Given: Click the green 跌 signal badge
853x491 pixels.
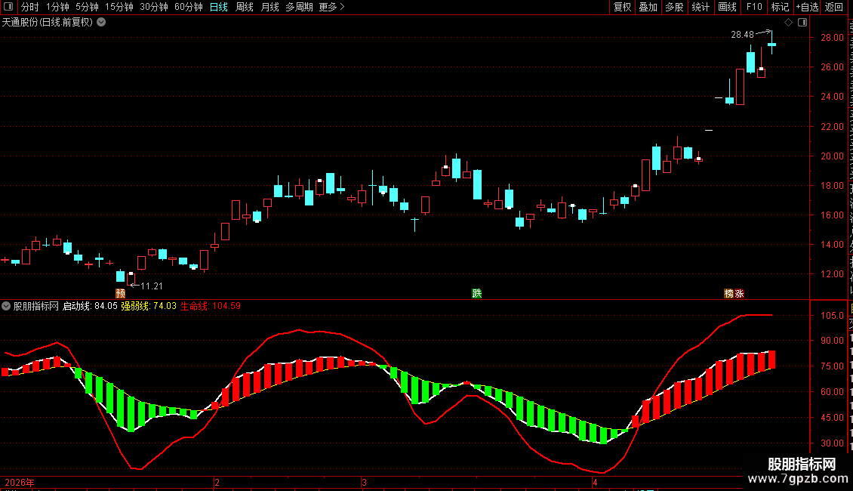Looking at the screenshot, I should (477, 293).
